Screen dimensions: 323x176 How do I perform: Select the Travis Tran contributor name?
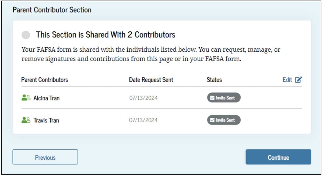coord(46,120)
